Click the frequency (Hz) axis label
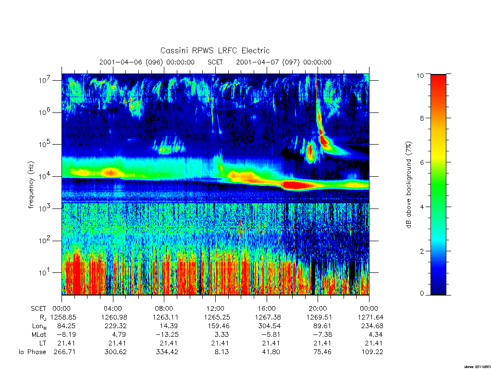The width and height of the screenshot is (492, 369). point(31,185)
